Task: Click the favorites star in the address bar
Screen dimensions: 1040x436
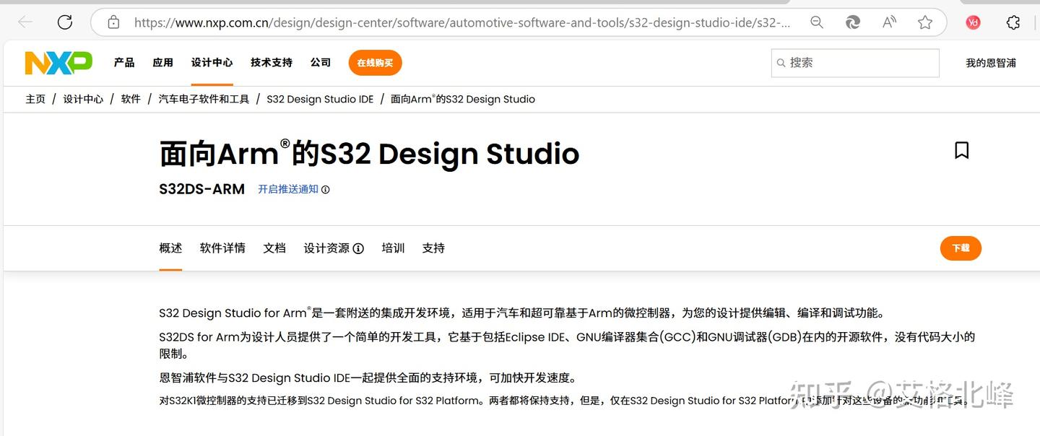Action: (925, 22)
